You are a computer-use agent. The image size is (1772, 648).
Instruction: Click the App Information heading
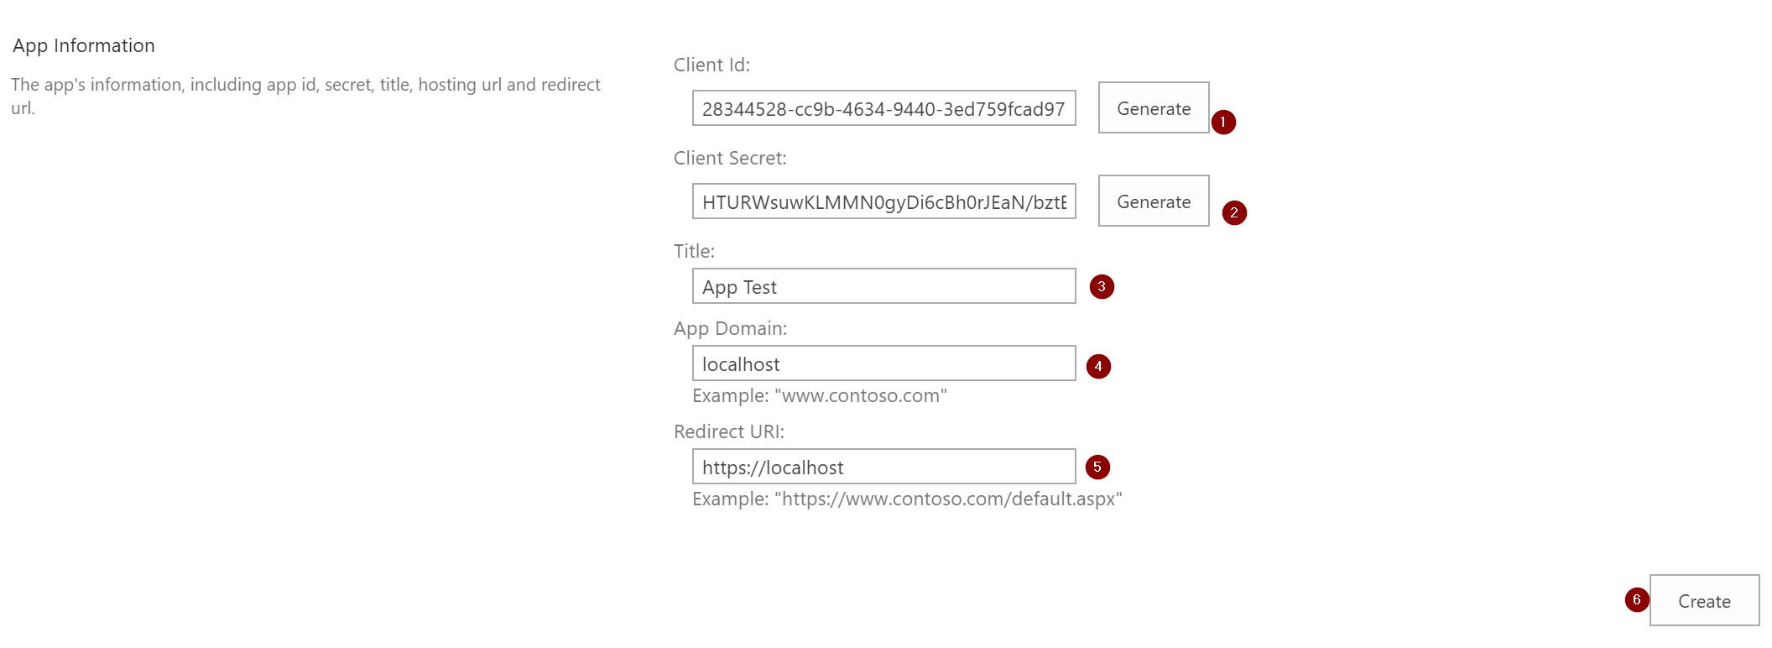pos(84,45)
